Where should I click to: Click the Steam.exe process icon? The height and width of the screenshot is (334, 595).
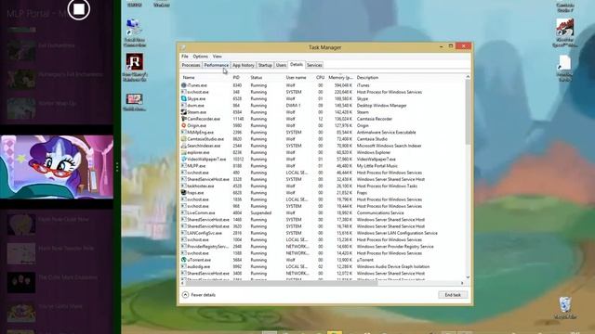(x=184, y=112)
